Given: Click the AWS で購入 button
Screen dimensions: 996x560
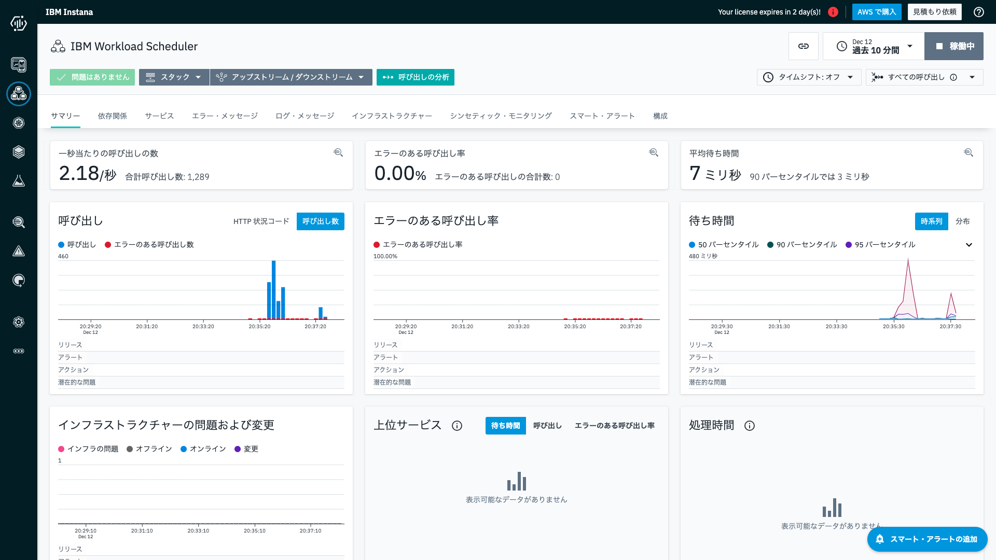Looking at the screenshot, I should pyautogui.click(x=876, y=11).
